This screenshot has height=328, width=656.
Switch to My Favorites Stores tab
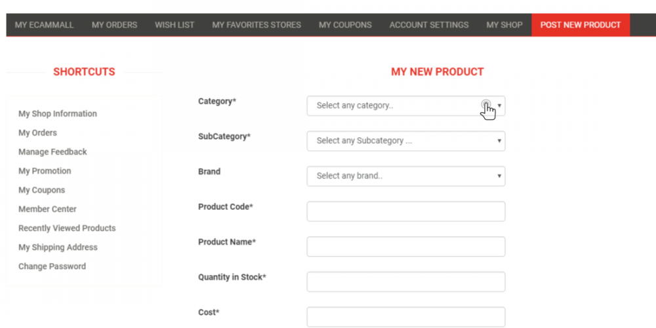pos(256,25)
